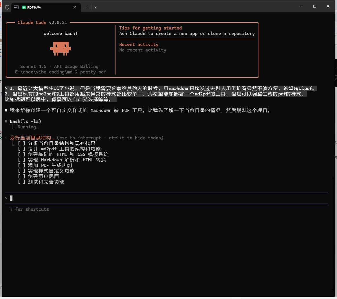Toggle todo 添加 PDF 生成功能 checkbox

tap(21, 165)
